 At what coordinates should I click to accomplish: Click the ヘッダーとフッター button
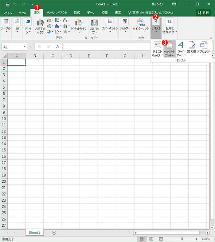point(169,49)
